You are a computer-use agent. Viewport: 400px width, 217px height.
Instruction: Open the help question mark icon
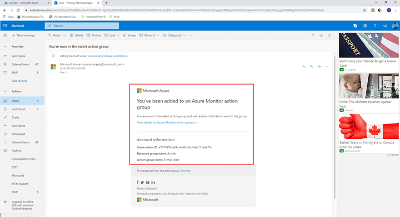tap(375, 25)
